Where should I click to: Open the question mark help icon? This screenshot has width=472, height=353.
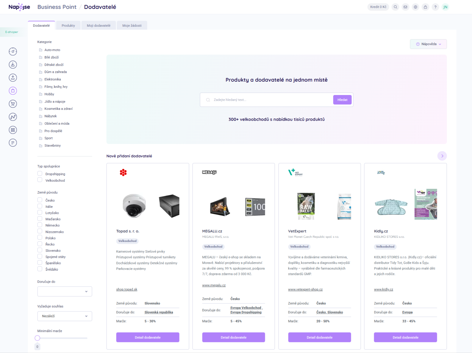click(435, 7)
